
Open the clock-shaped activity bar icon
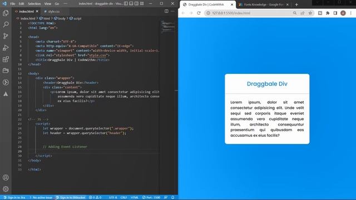coord(6,82)
